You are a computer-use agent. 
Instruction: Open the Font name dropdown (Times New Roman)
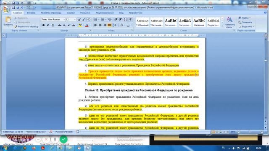pyautogui.click(x=64, y=20)
